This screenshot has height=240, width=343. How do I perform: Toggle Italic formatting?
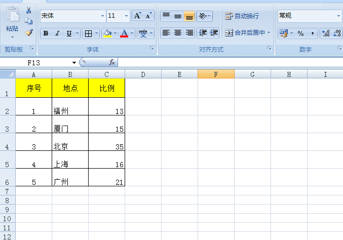point(57,33)
